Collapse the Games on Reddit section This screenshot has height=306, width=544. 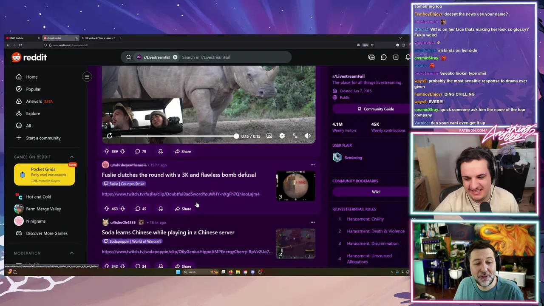tap(71, 157)
